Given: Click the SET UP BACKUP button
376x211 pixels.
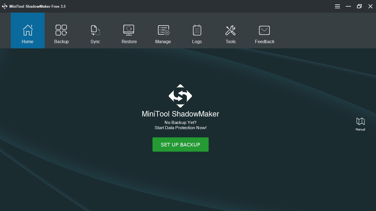Looking at the screenshot, I should coord(181,145).
